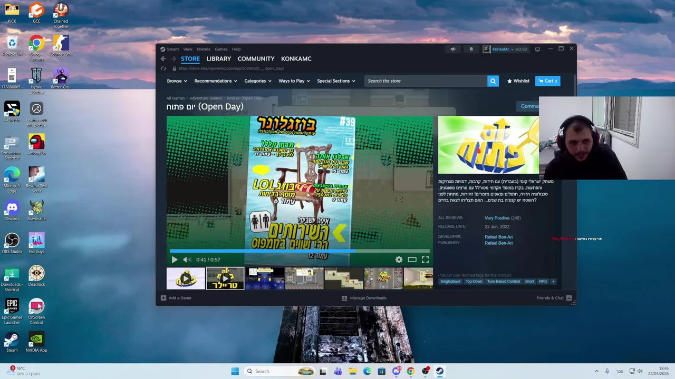The height and width of the screenshot is (379, 675).
Task: Open Beyond Two Souls desktop shortcut
Action: tap(36, 179)
